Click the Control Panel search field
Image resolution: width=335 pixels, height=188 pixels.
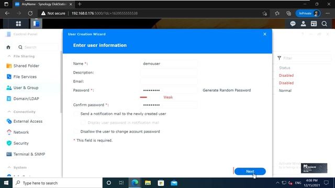coord(38,48)
